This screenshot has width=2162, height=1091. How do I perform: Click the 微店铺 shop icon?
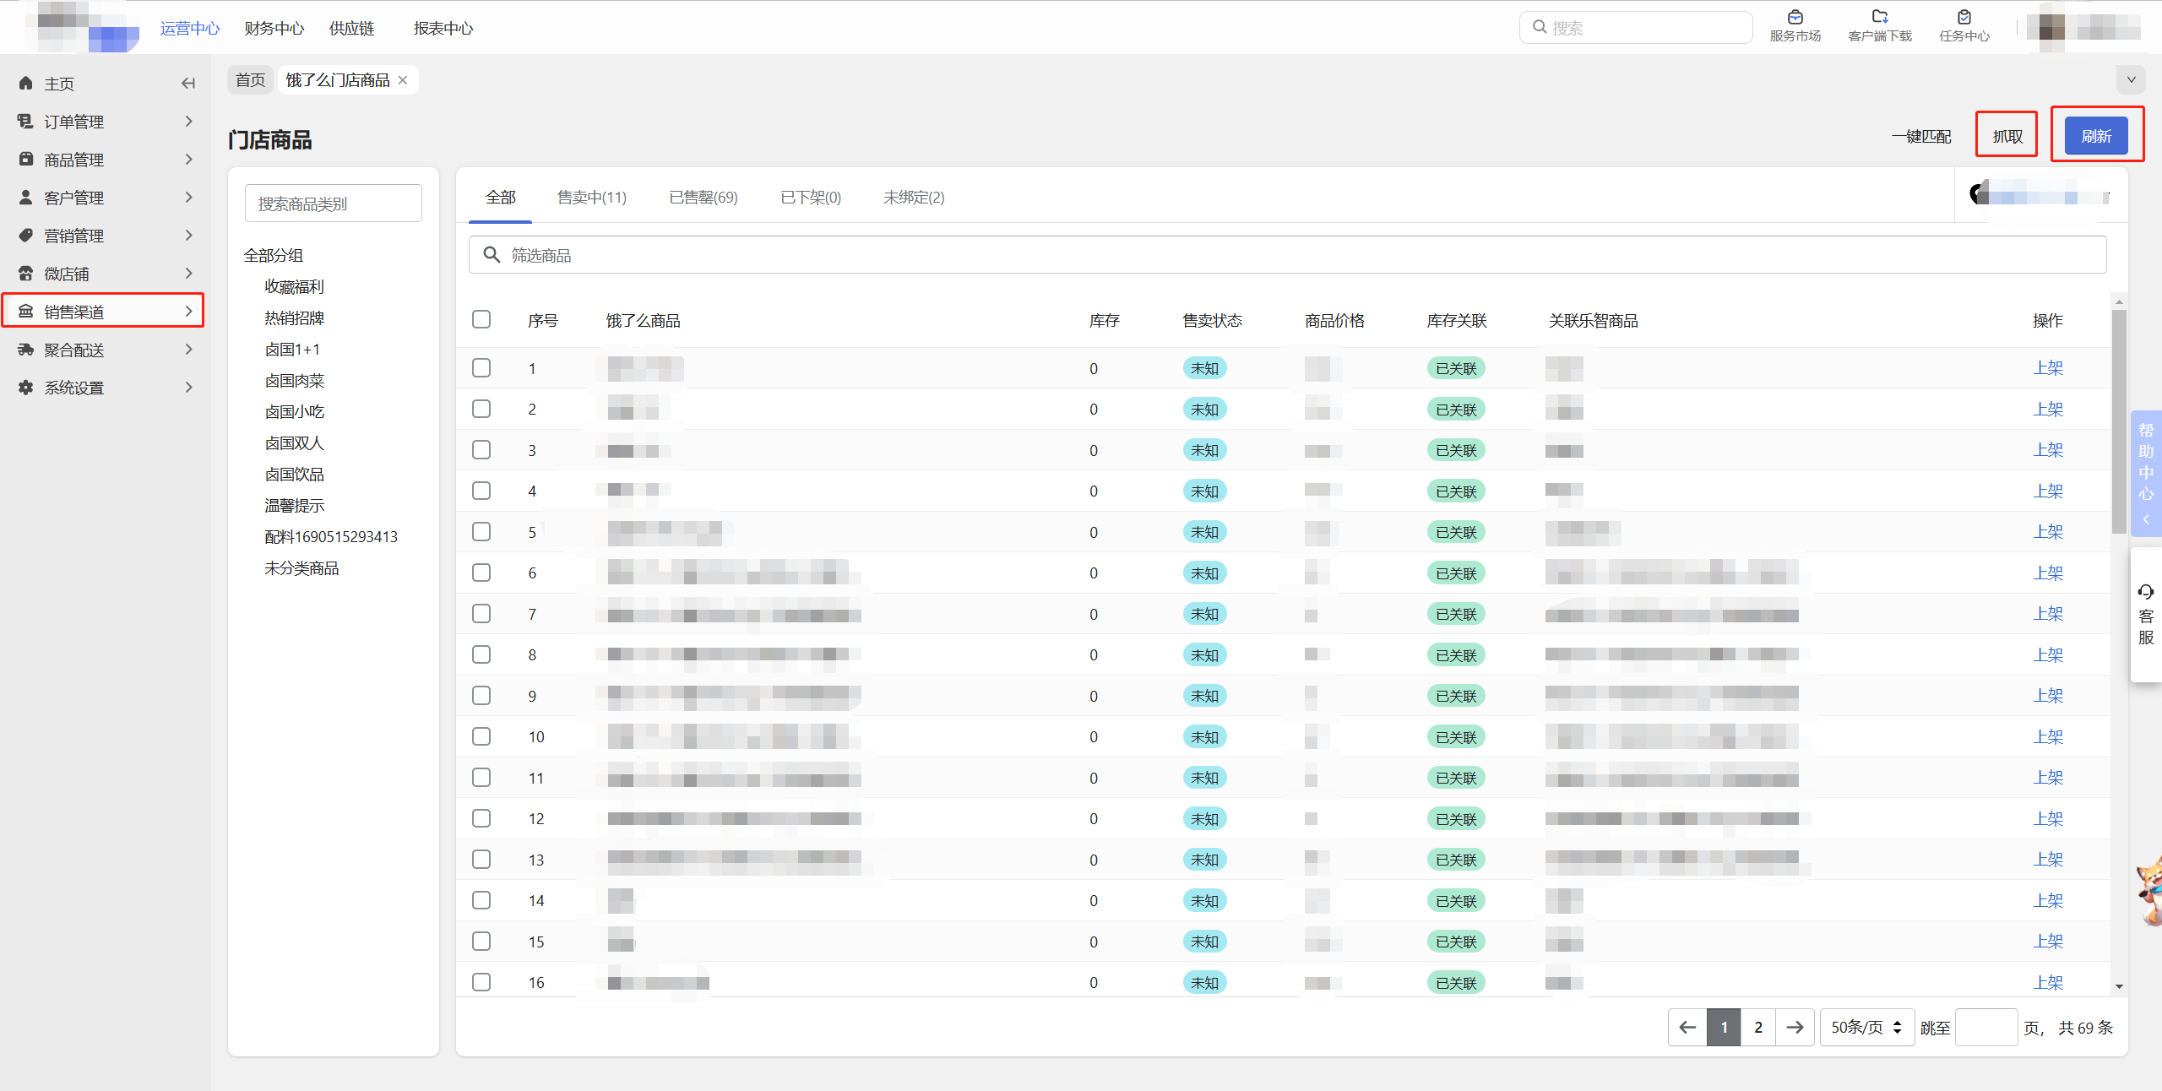click(x=26, y=274)
